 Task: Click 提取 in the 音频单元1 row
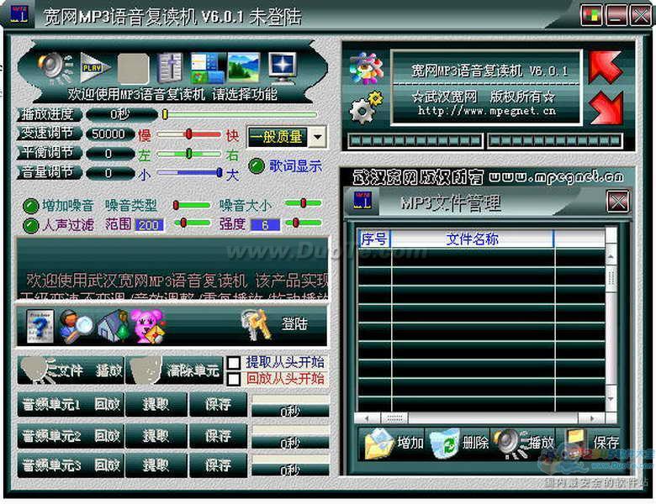(156, 404)
